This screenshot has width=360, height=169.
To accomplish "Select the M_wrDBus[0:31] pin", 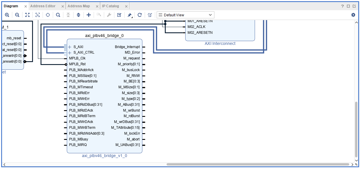I will pyautogui.click(x=127, y=122).
